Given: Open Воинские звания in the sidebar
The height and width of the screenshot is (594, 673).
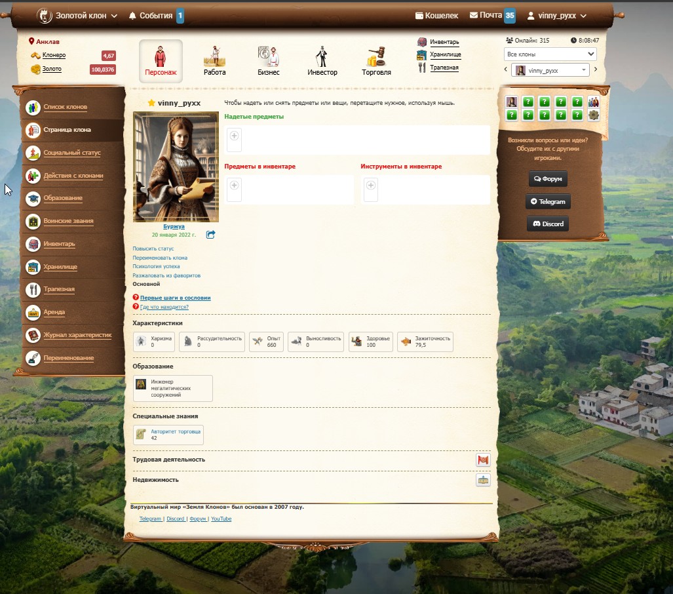Looking at the screenshot, I should (68, 222).
